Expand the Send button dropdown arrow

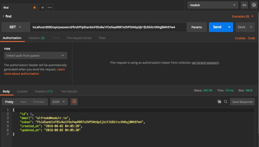[229, 27]
